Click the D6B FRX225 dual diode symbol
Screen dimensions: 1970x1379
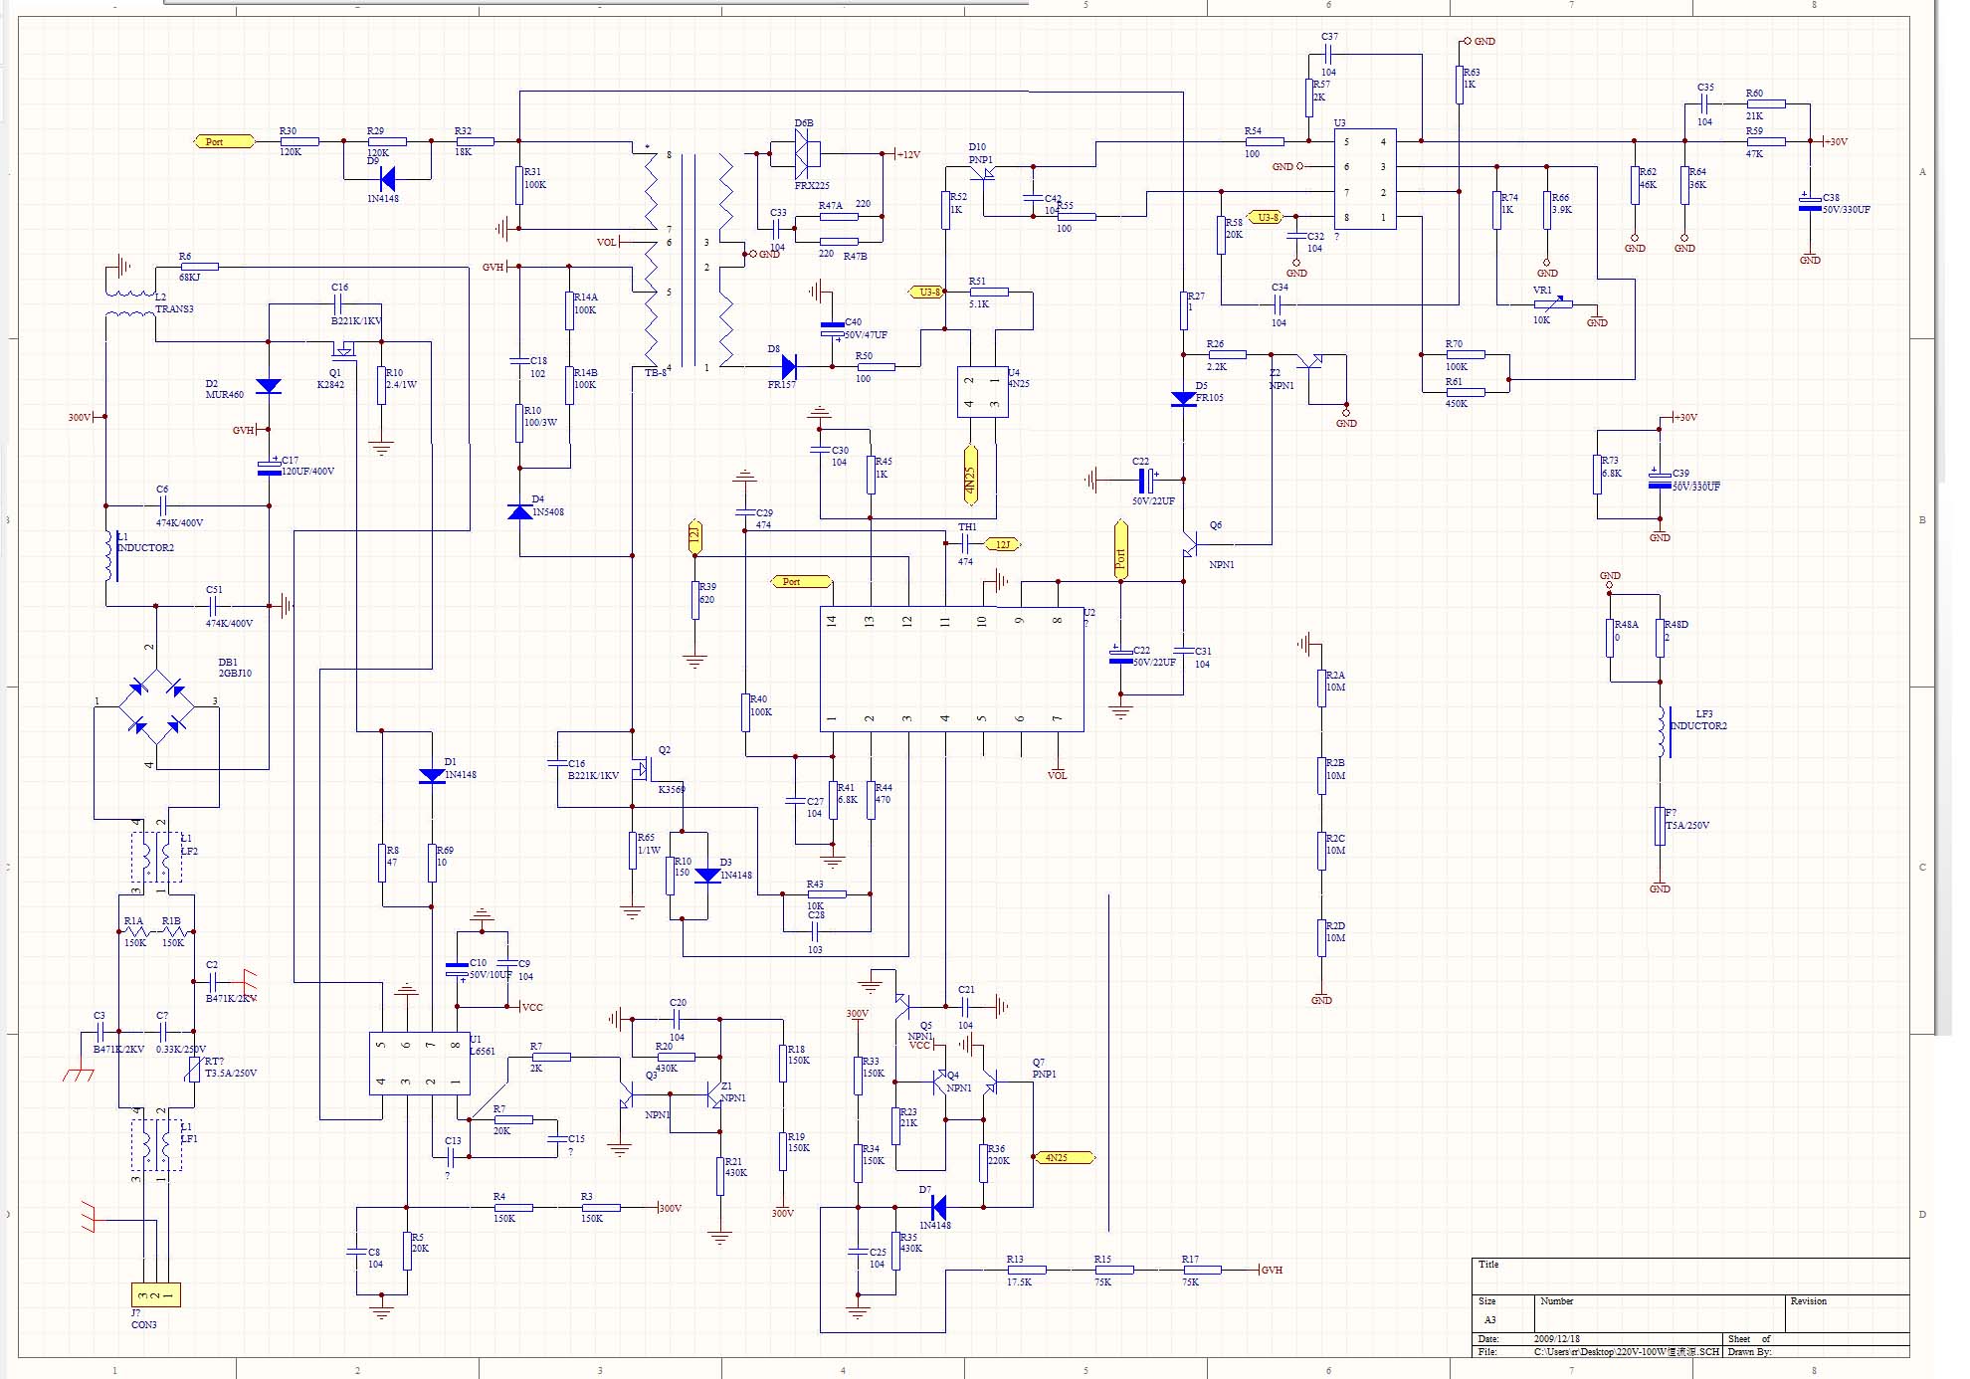point(807,154)
